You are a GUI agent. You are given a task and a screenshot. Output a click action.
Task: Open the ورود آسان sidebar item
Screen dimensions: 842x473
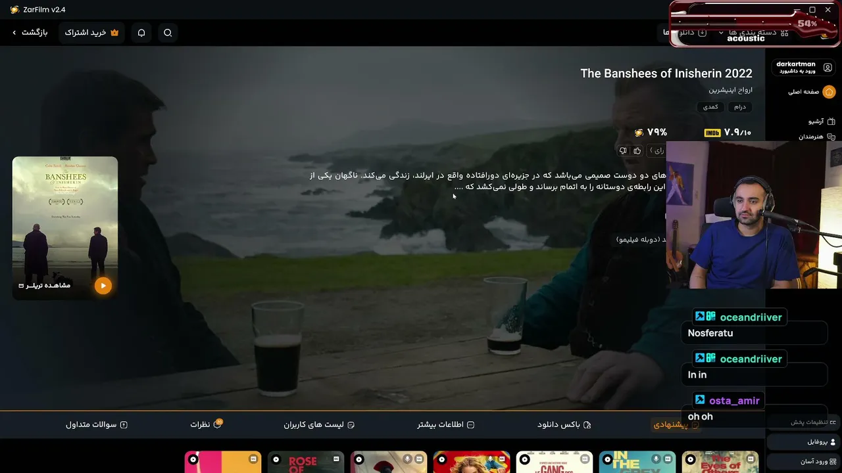803,462
